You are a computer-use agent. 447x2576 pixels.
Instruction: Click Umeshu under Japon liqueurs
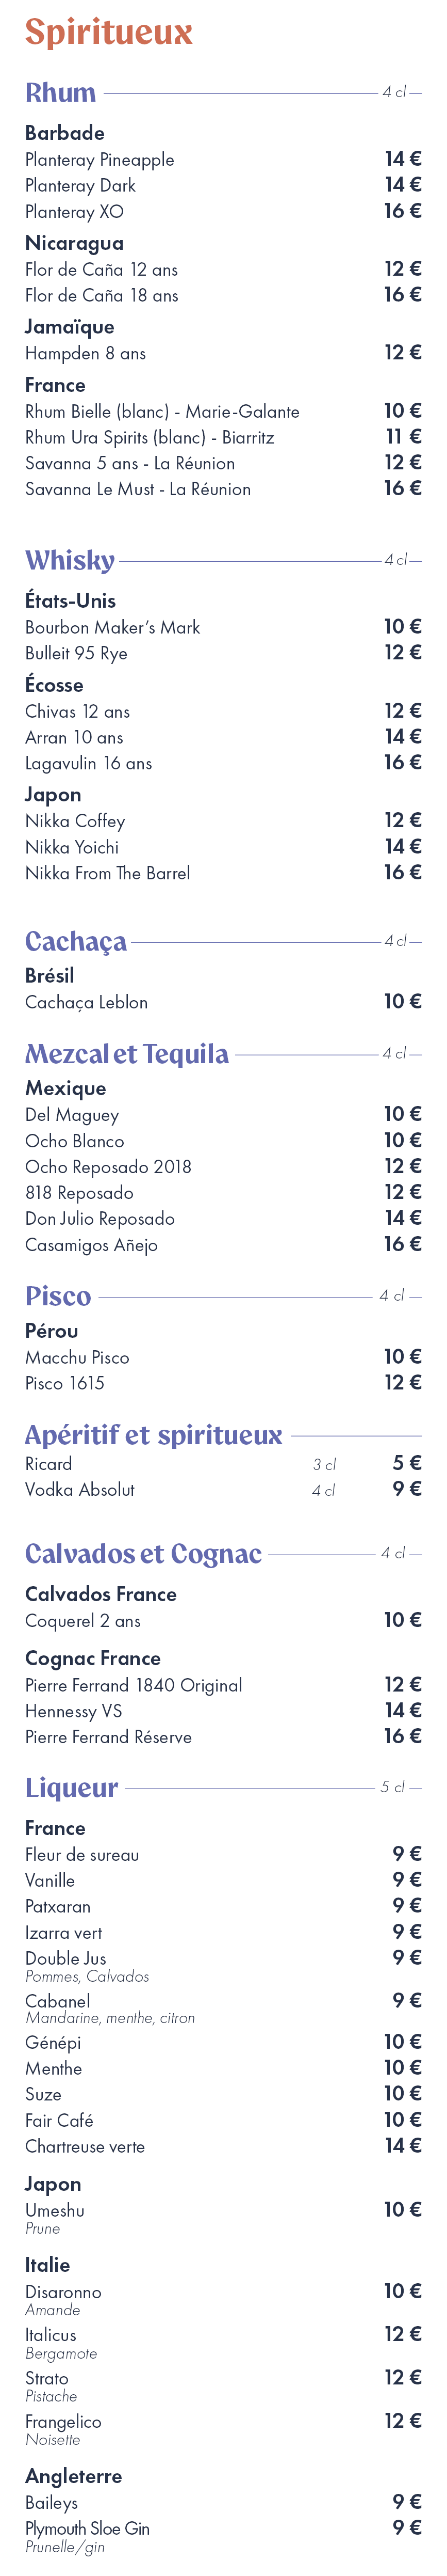point(55,2211)
